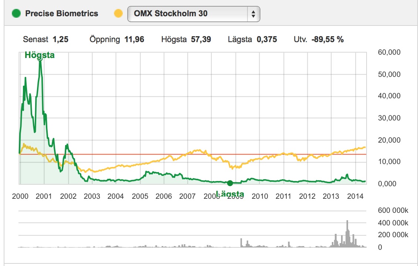Click the 60,000 price axis label
418x266 pixels.
pyautogui.click(x=389, y=52)
